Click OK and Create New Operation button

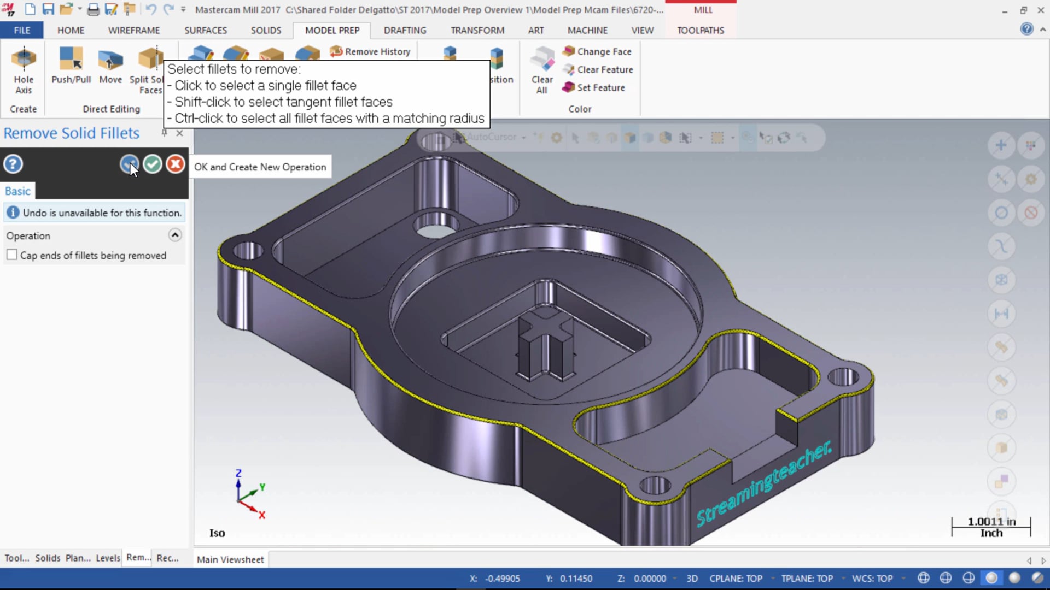coord(129,163)
